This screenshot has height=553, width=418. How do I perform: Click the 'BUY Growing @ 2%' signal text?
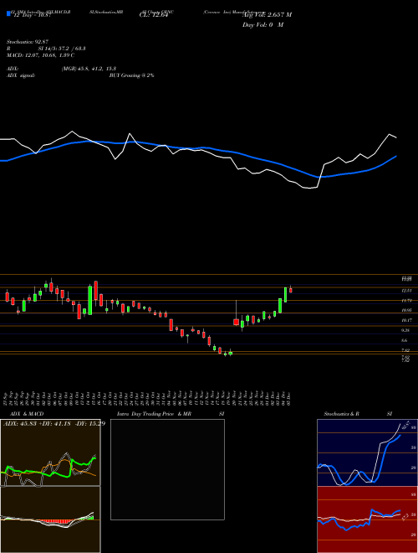pos(131,75)
